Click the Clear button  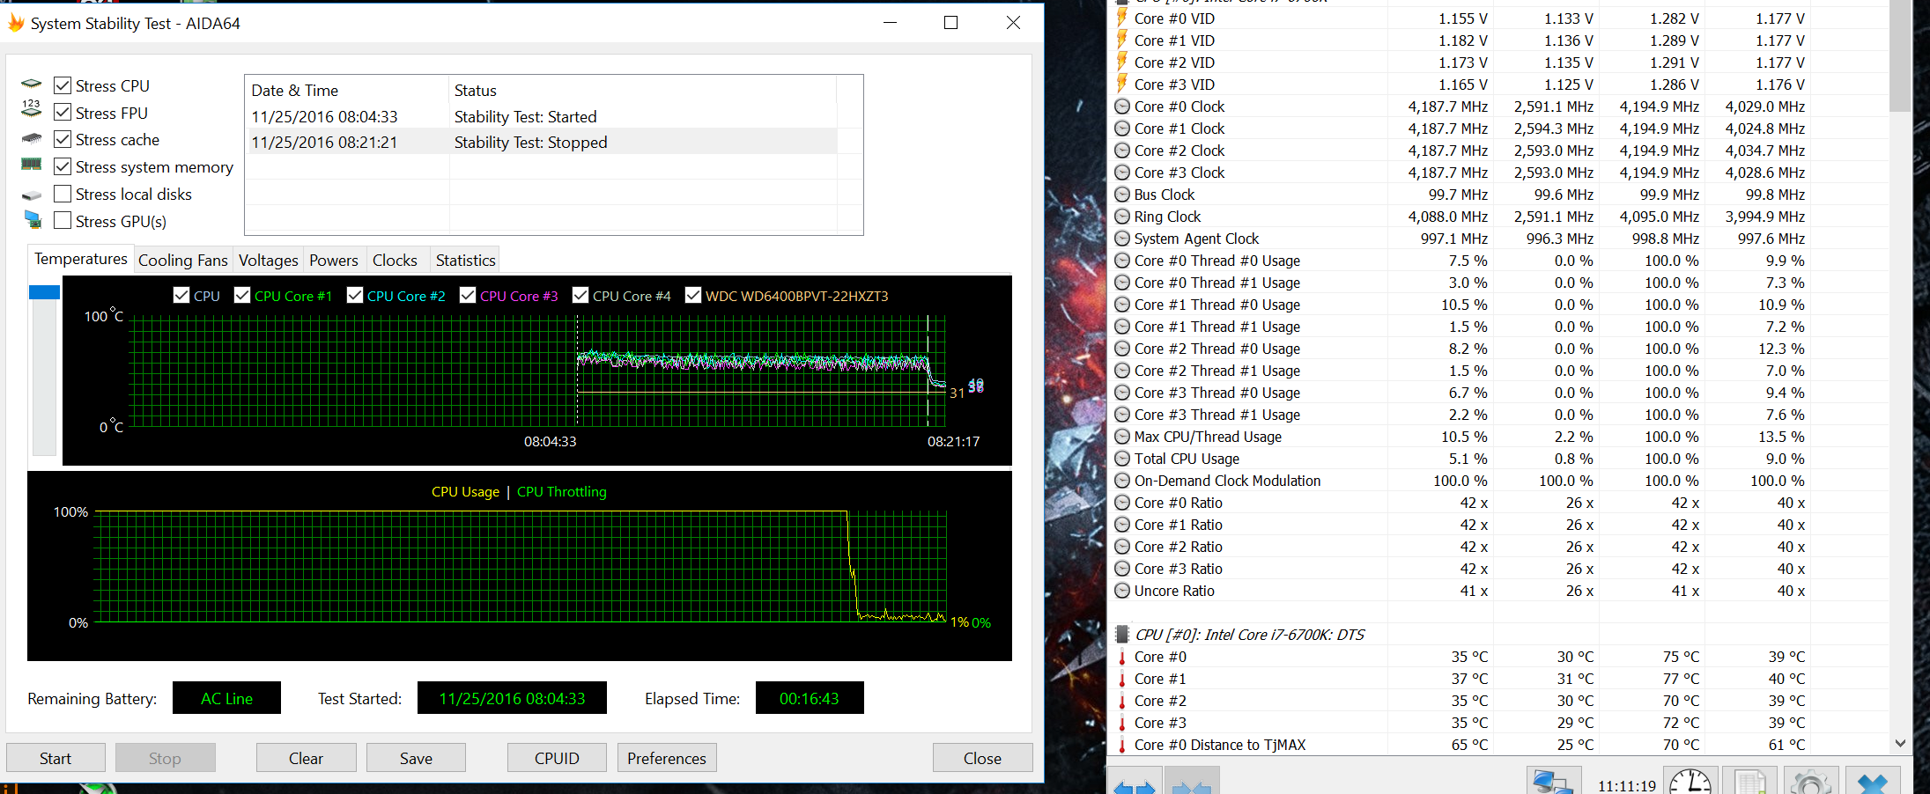click(x=307, y=758)
